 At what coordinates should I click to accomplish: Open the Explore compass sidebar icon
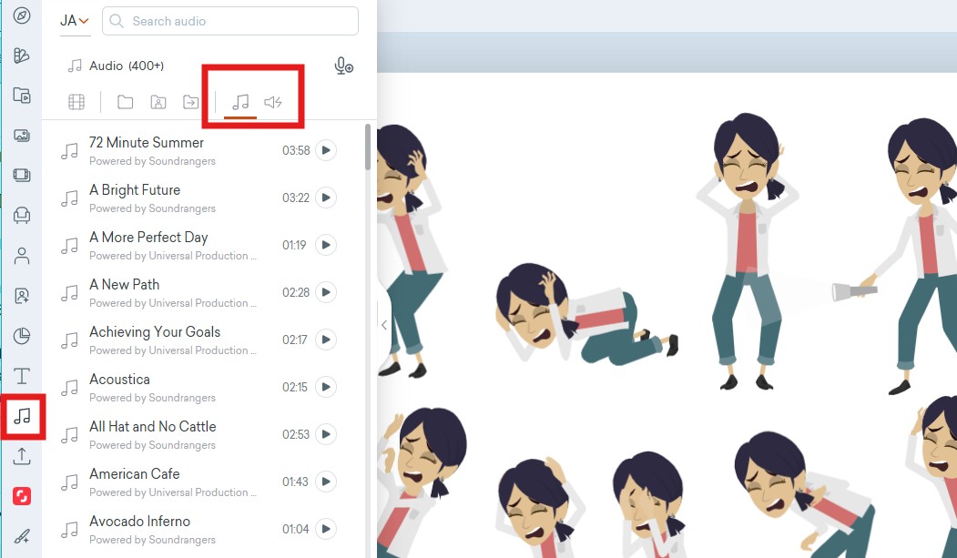[x=22, y=15]
